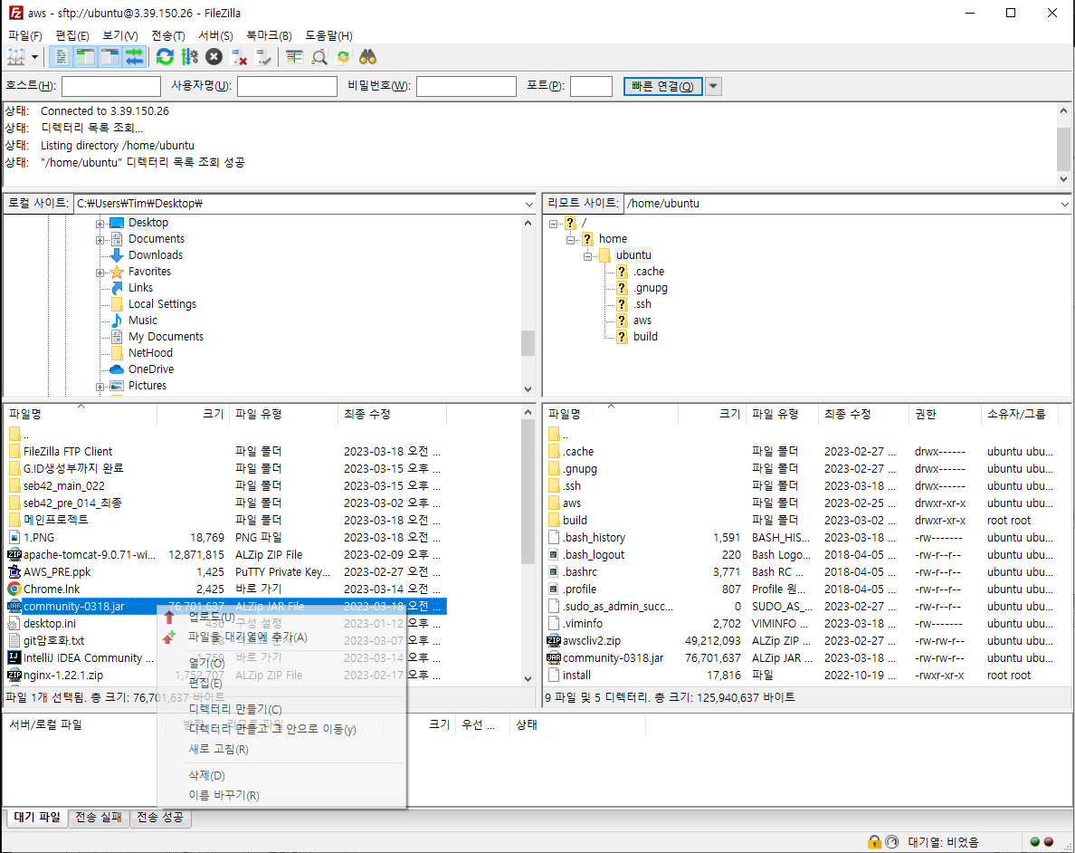This screenshot has height=853, width=1075.
Task: Reconnect to last server toolbar icon
Action: [x=263, y=57]
